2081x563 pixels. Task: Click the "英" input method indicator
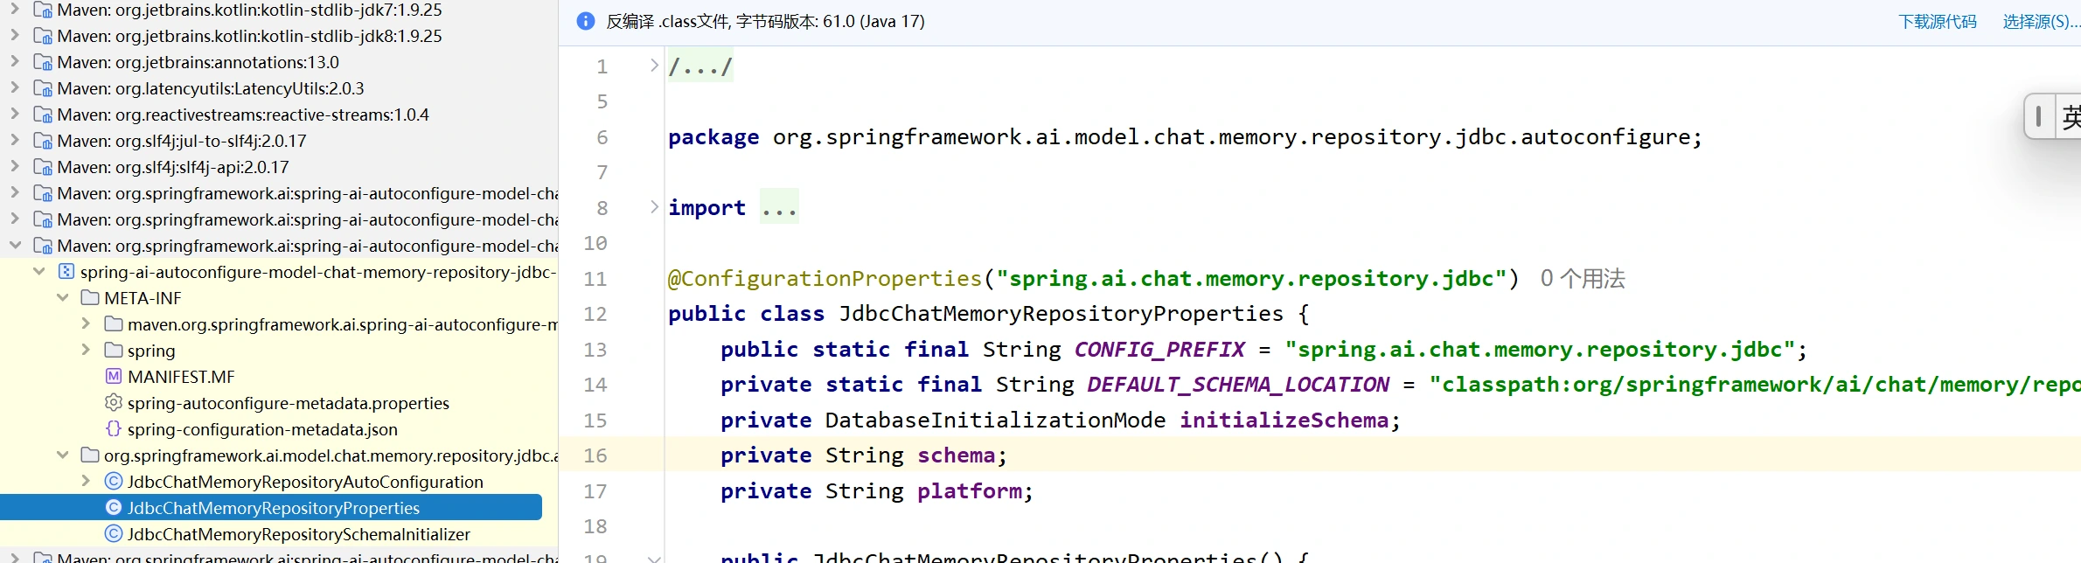2071,116
